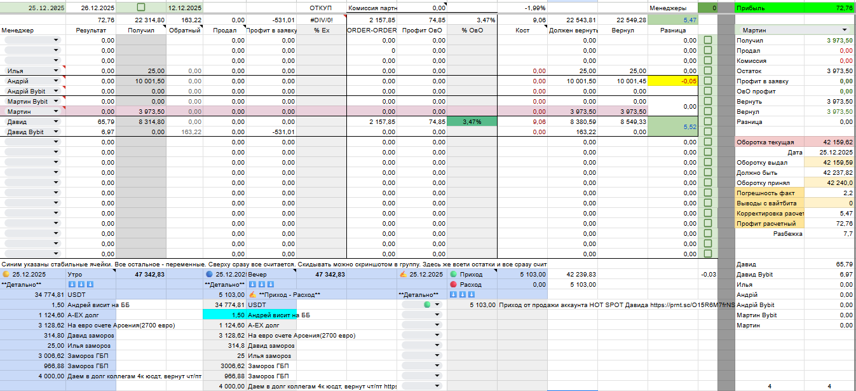Select the Менеджер column header
This screenshot has height=391, width=856.
(33, 30)
